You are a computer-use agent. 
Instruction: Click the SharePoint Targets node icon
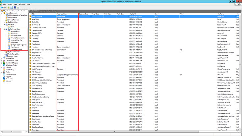click(x=4, y=63)
